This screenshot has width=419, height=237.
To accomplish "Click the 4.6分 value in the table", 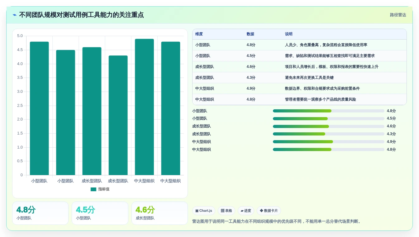I will click(251, 67).
